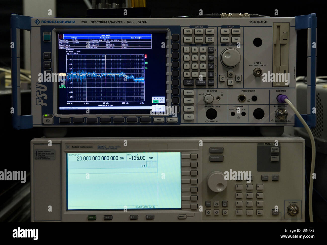The height and width of the screenshot is (245, 327).
Task: Tap the RF INPUT 50Ω connector
Action: pyautogui.click(x=281, y=114)
